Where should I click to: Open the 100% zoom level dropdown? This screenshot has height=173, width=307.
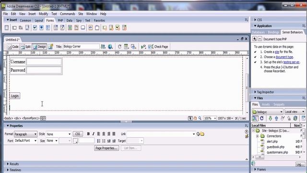coord(210,118)
